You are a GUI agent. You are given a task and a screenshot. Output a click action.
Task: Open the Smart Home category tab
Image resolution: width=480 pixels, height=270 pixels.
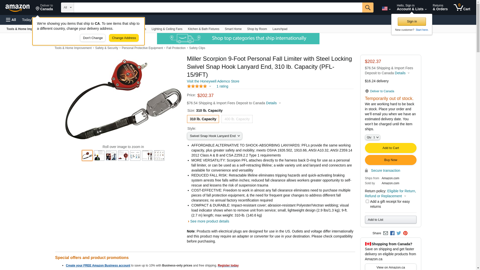[x=233, y=29]
